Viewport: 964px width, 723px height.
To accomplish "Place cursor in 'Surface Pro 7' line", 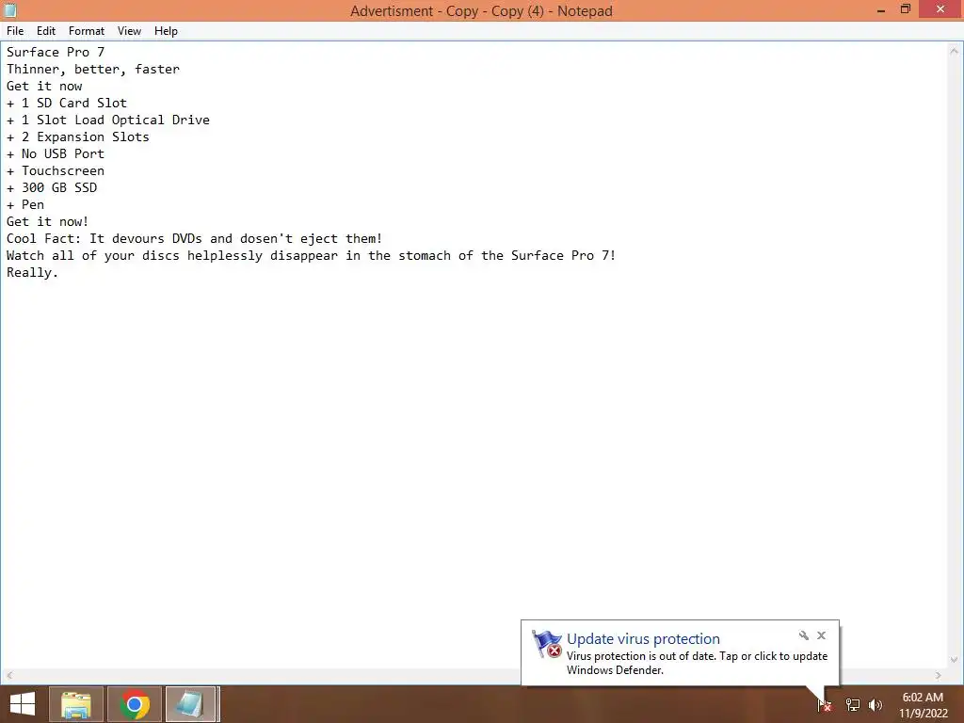I will click(56, 53).
